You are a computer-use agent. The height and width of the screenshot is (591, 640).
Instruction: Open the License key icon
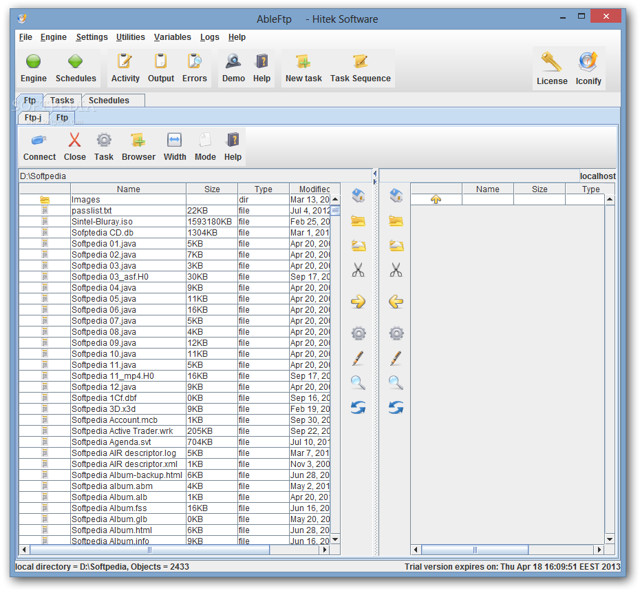click(552, 62)
